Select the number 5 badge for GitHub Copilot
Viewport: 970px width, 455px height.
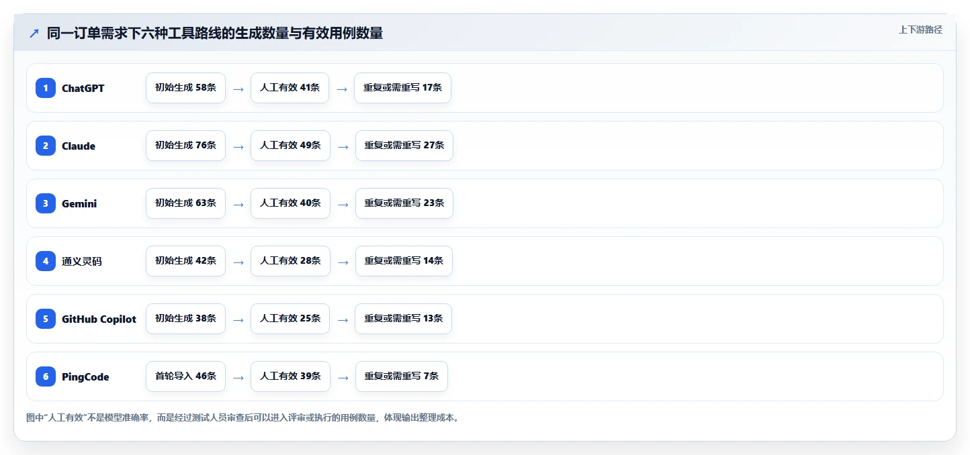click(46, 319)
